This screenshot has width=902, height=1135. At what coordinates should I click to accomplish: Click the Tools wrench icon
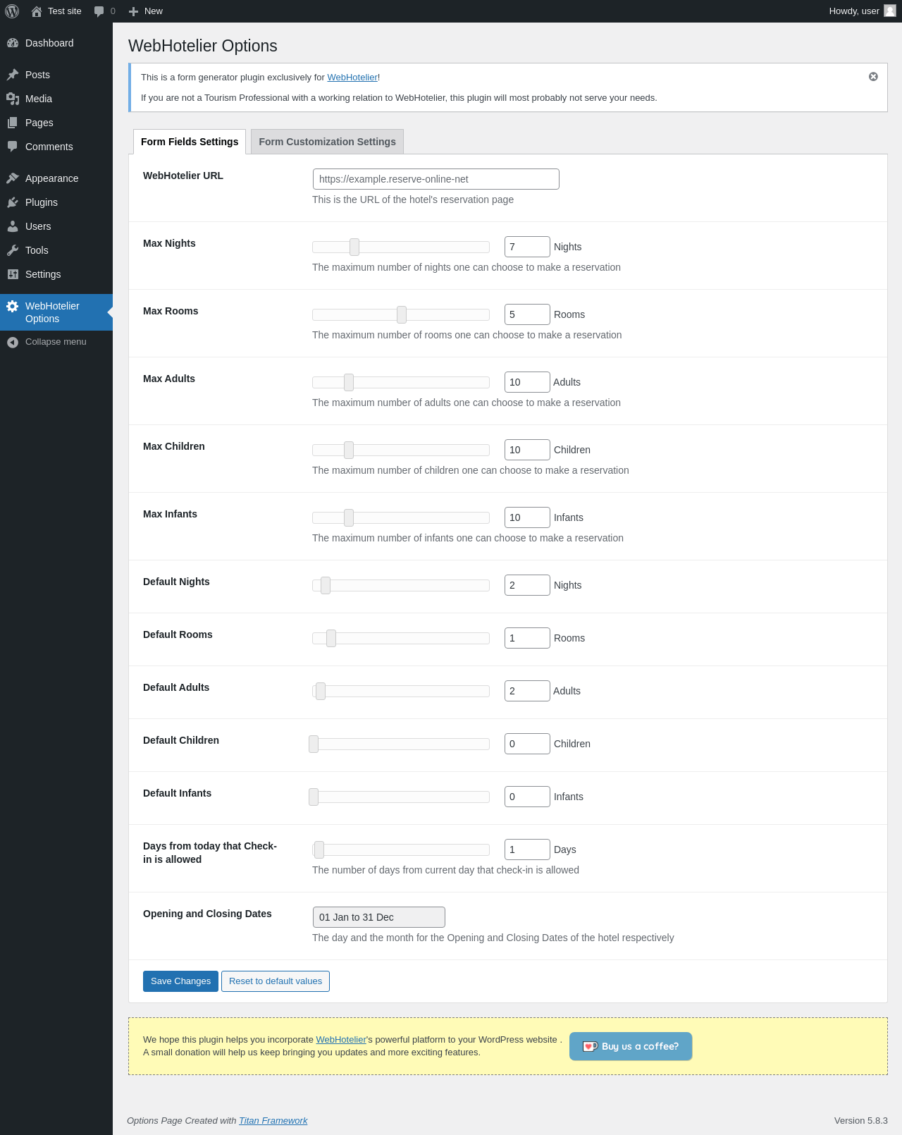[13, 250]
